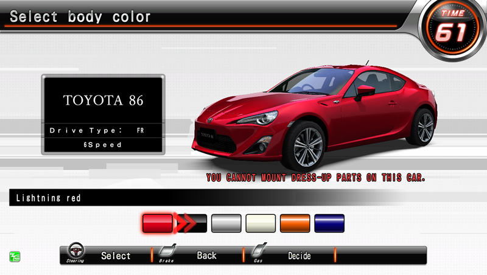Screen dimensions: 487x275
Task: Pick the silver body color swatch
Action: point(226,223)
